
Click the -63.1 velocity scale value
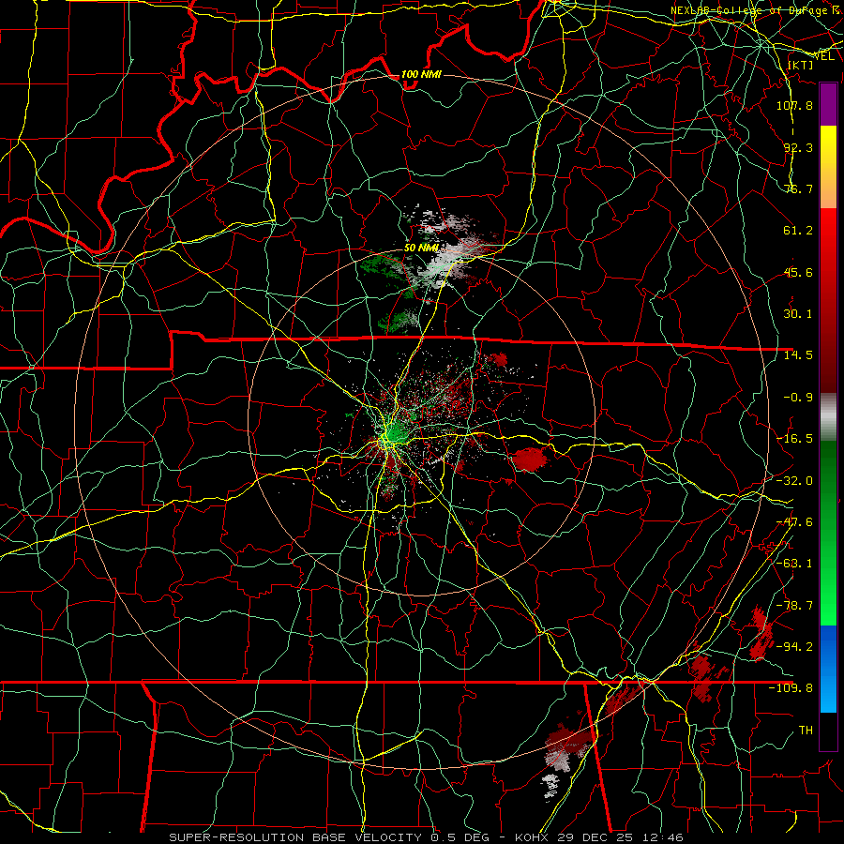[x=794, y=564]
